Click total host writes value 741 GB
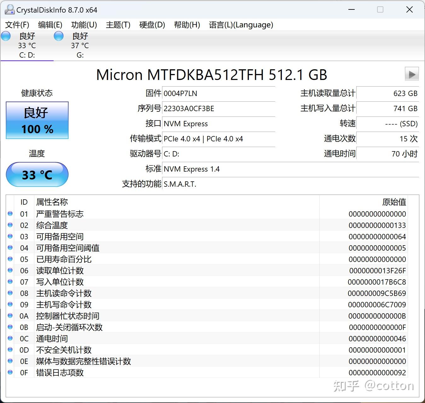 pos(387,109)
